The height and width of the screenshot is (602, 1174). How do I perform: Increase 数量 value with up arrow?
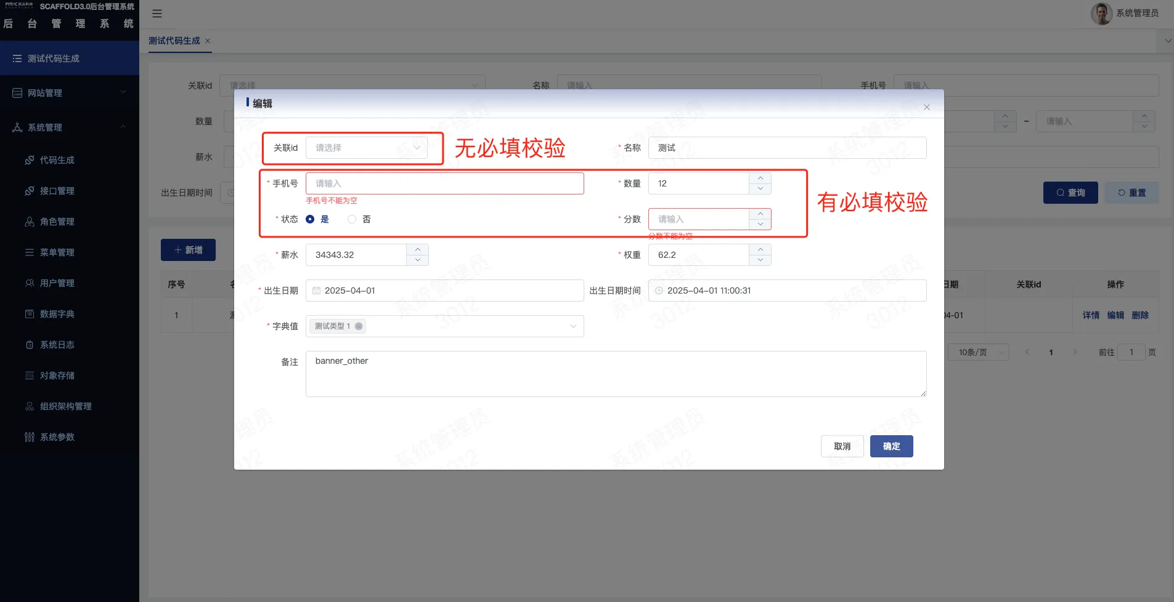click(760, 178)
